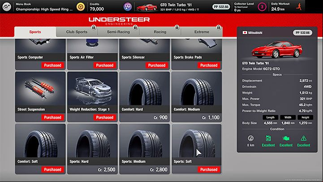The height and width of the screenshot is (182, 323).
Task: Select the Comfort: Medium tire card
Action: click(x=197, y=97)
